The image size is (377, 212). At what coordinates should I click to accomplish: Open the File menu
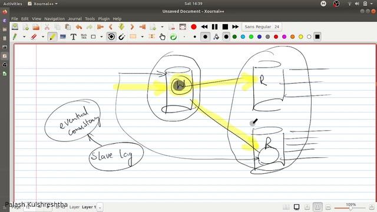coord(14,18)
